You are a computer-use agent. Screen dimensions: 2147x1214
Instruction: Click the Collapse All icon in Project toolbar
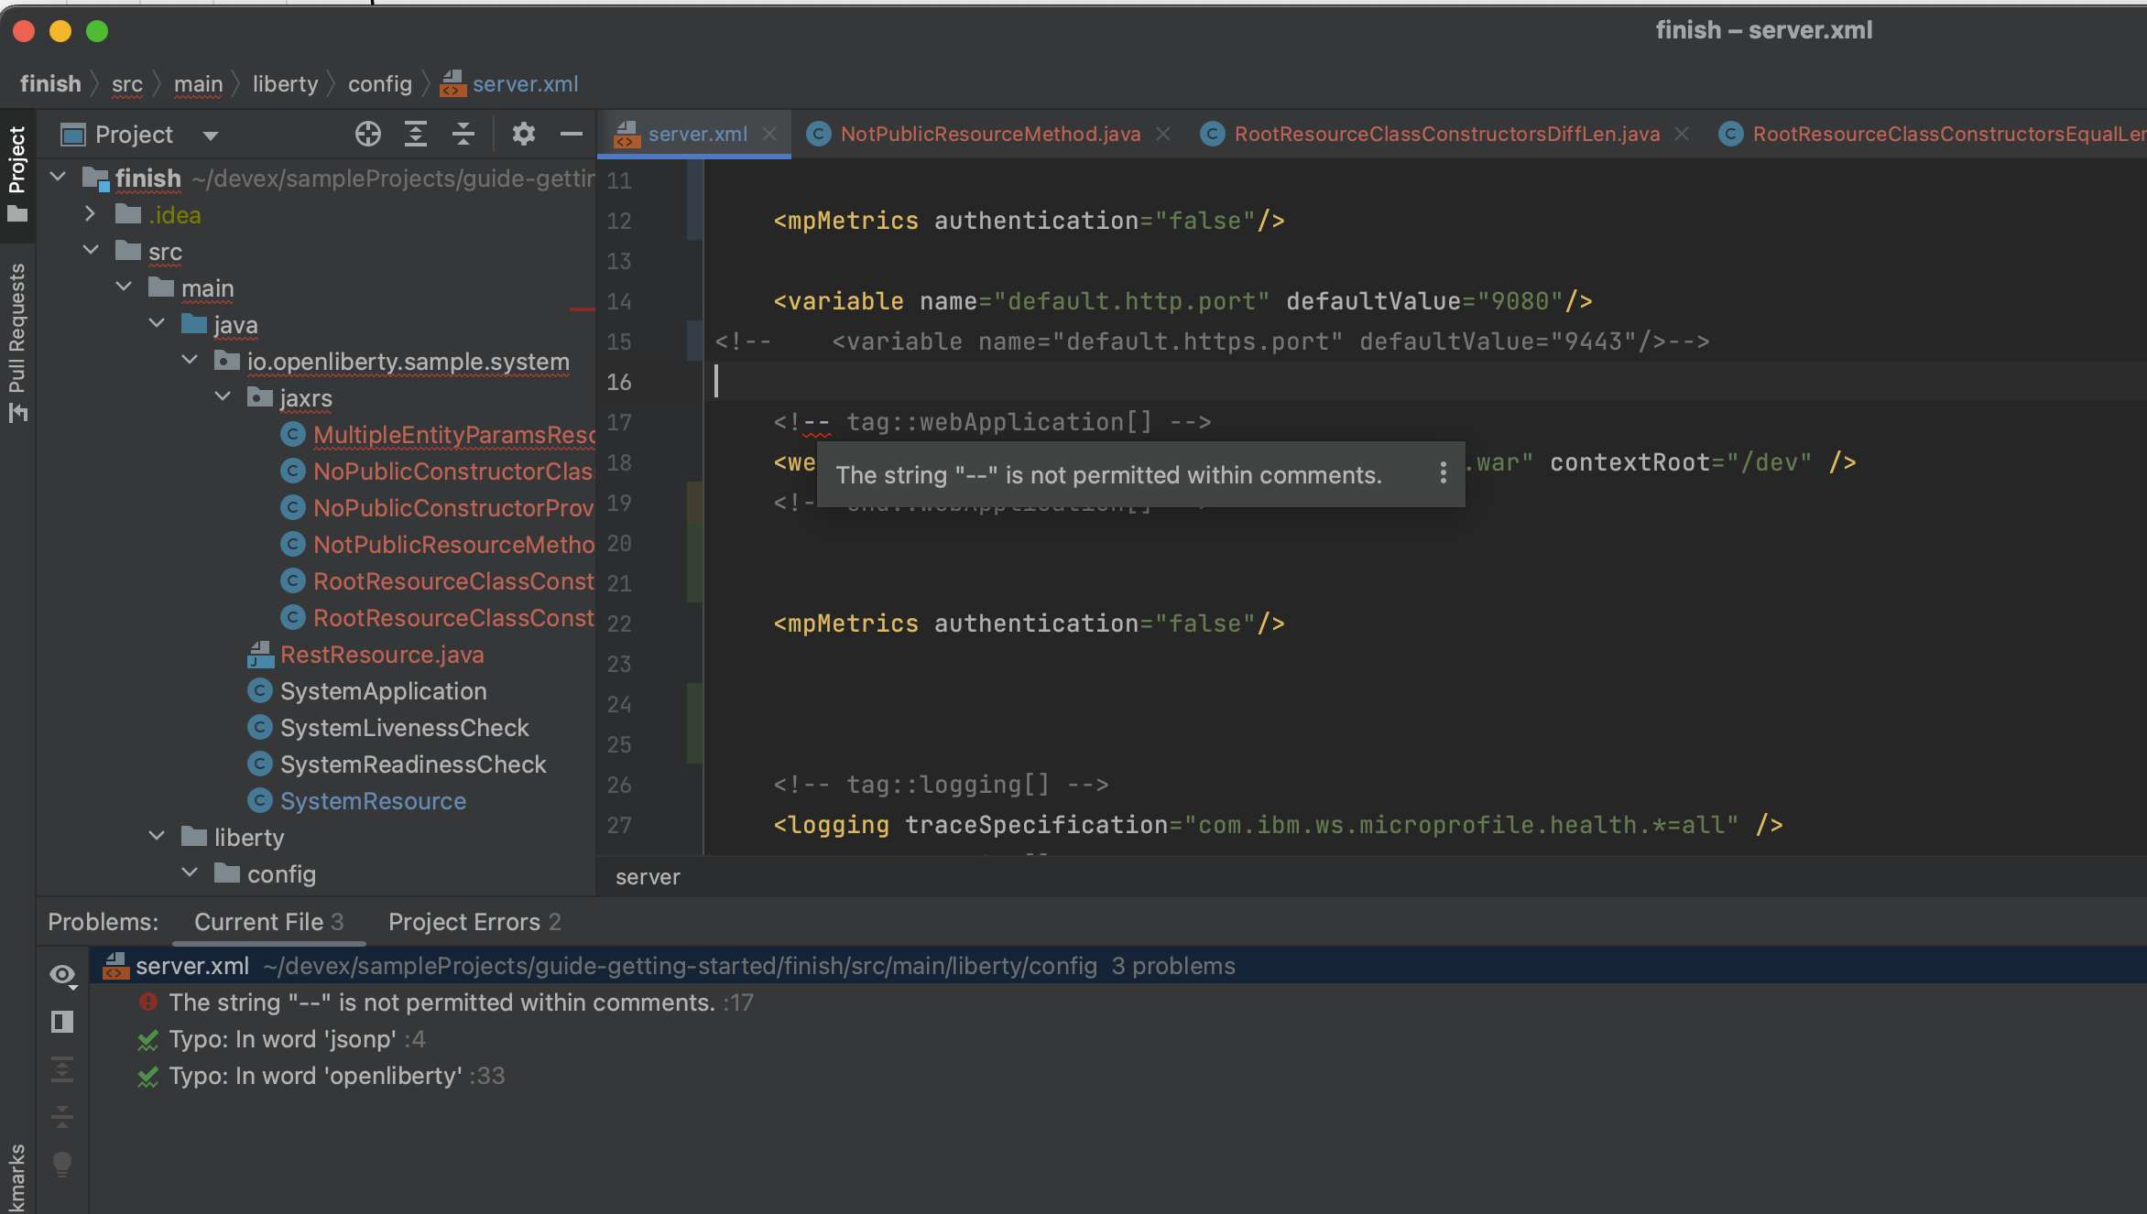463,134
